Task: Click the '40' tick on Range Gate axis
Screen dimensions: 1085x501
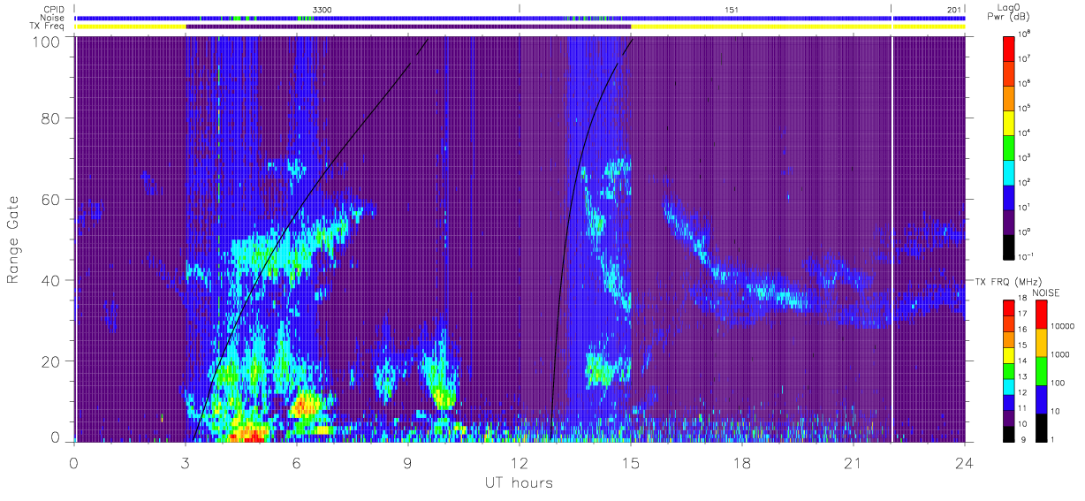Action: point(52,280)
